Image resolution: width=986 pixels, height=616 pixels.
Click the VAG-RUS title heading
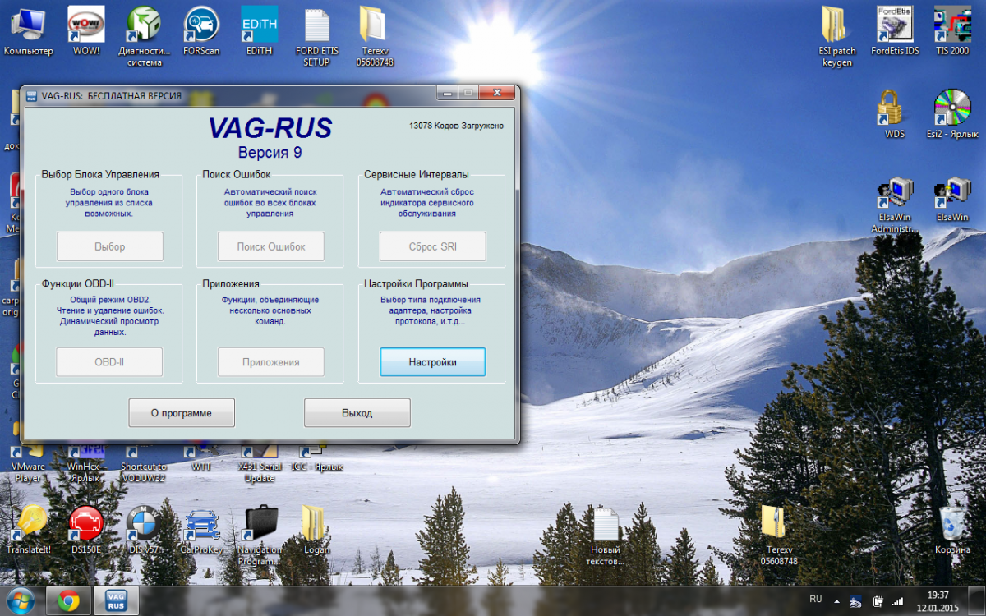[x=270, y=129]
